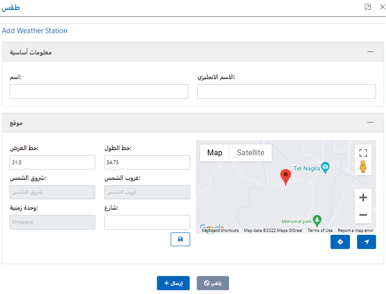Screen dimensions: 386x294
Task: Click the يلغي cancel button
Action: pyautogui.click(x=213, y=283)
